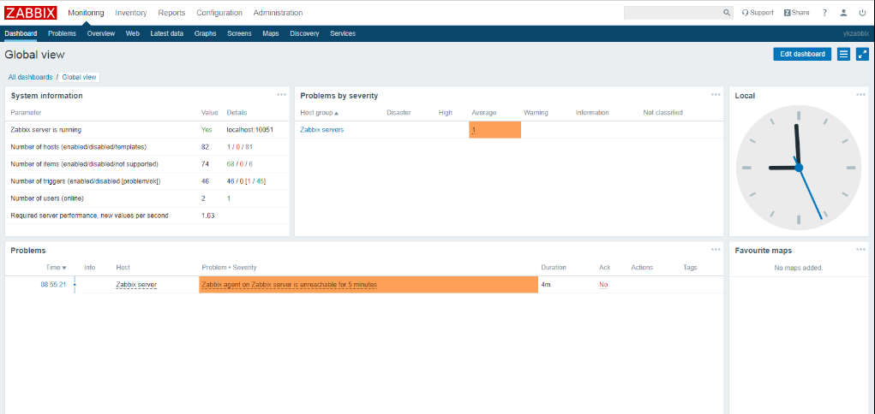Image resolution: width=875 pixels, height=414 pixels.
Task: Open the Zabbix server host link in Problems
Action: coord(136,285)
